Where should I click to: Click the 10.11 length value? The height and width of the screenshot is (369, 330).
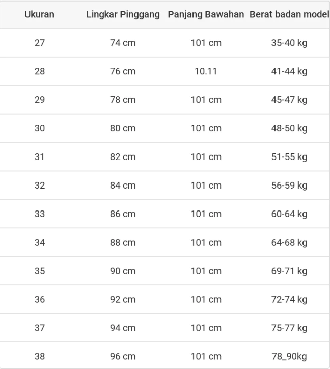click(x=206, y=71)
